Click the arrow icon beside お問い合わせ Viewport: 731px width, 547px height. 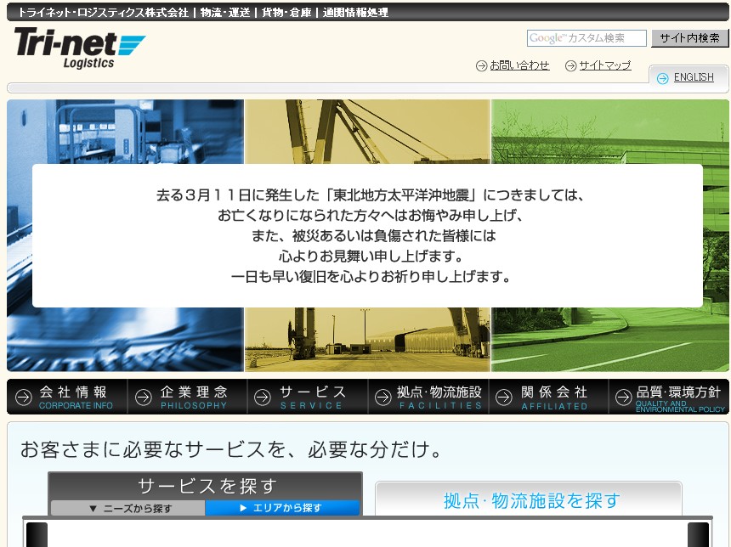click(482, 65)
